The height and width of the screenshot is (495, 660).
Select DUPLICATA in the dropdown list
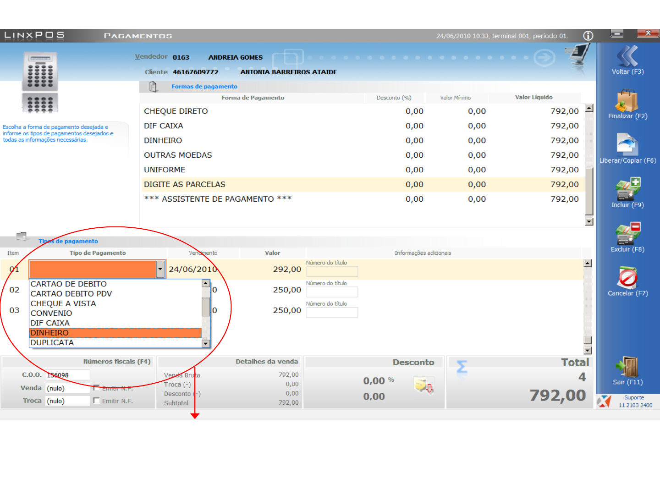(x=115, y=342)
